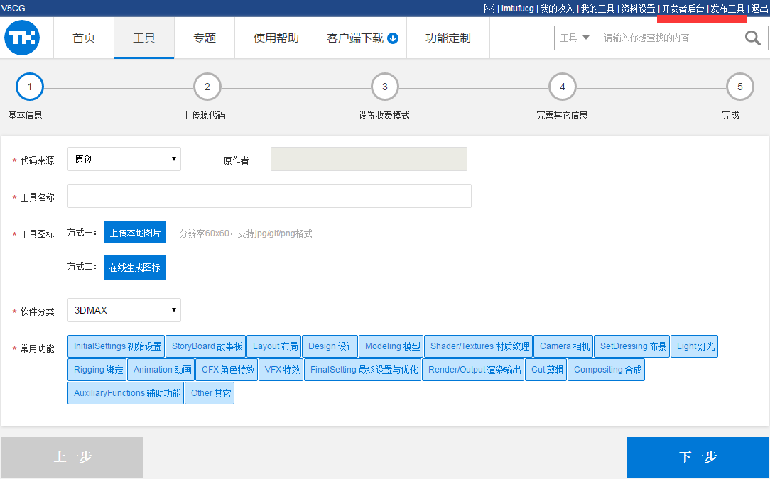Toggle AuxiliaryFunctions 辅助功能 tag

(x=126, y=393)
